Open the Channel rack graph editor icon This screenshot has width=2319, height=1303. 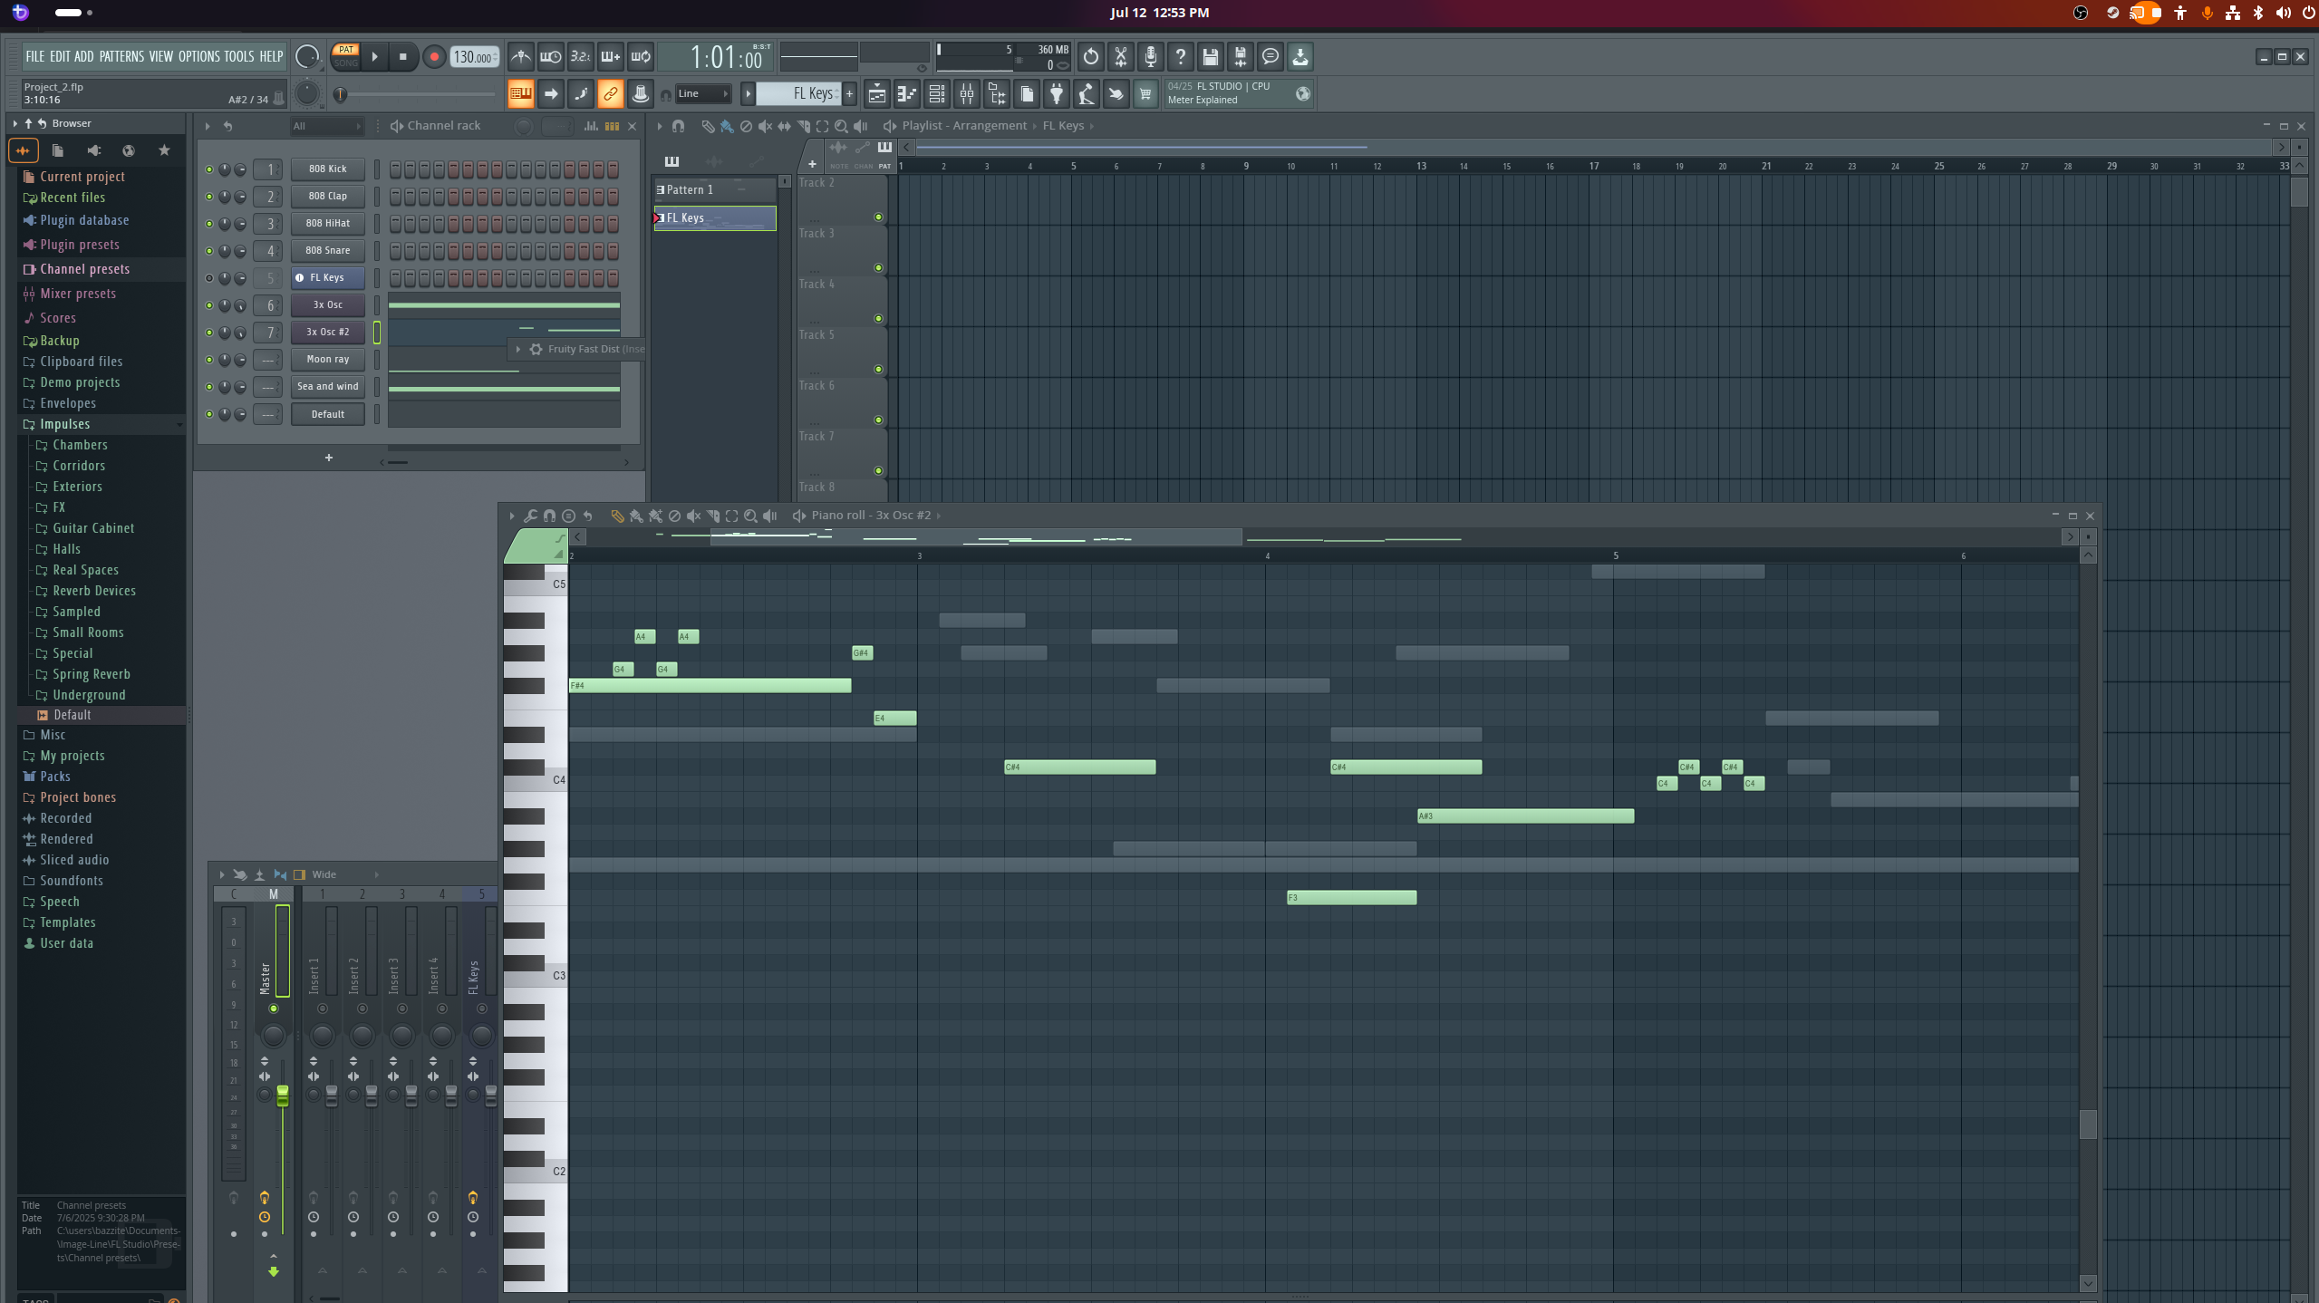click(591, 126)
